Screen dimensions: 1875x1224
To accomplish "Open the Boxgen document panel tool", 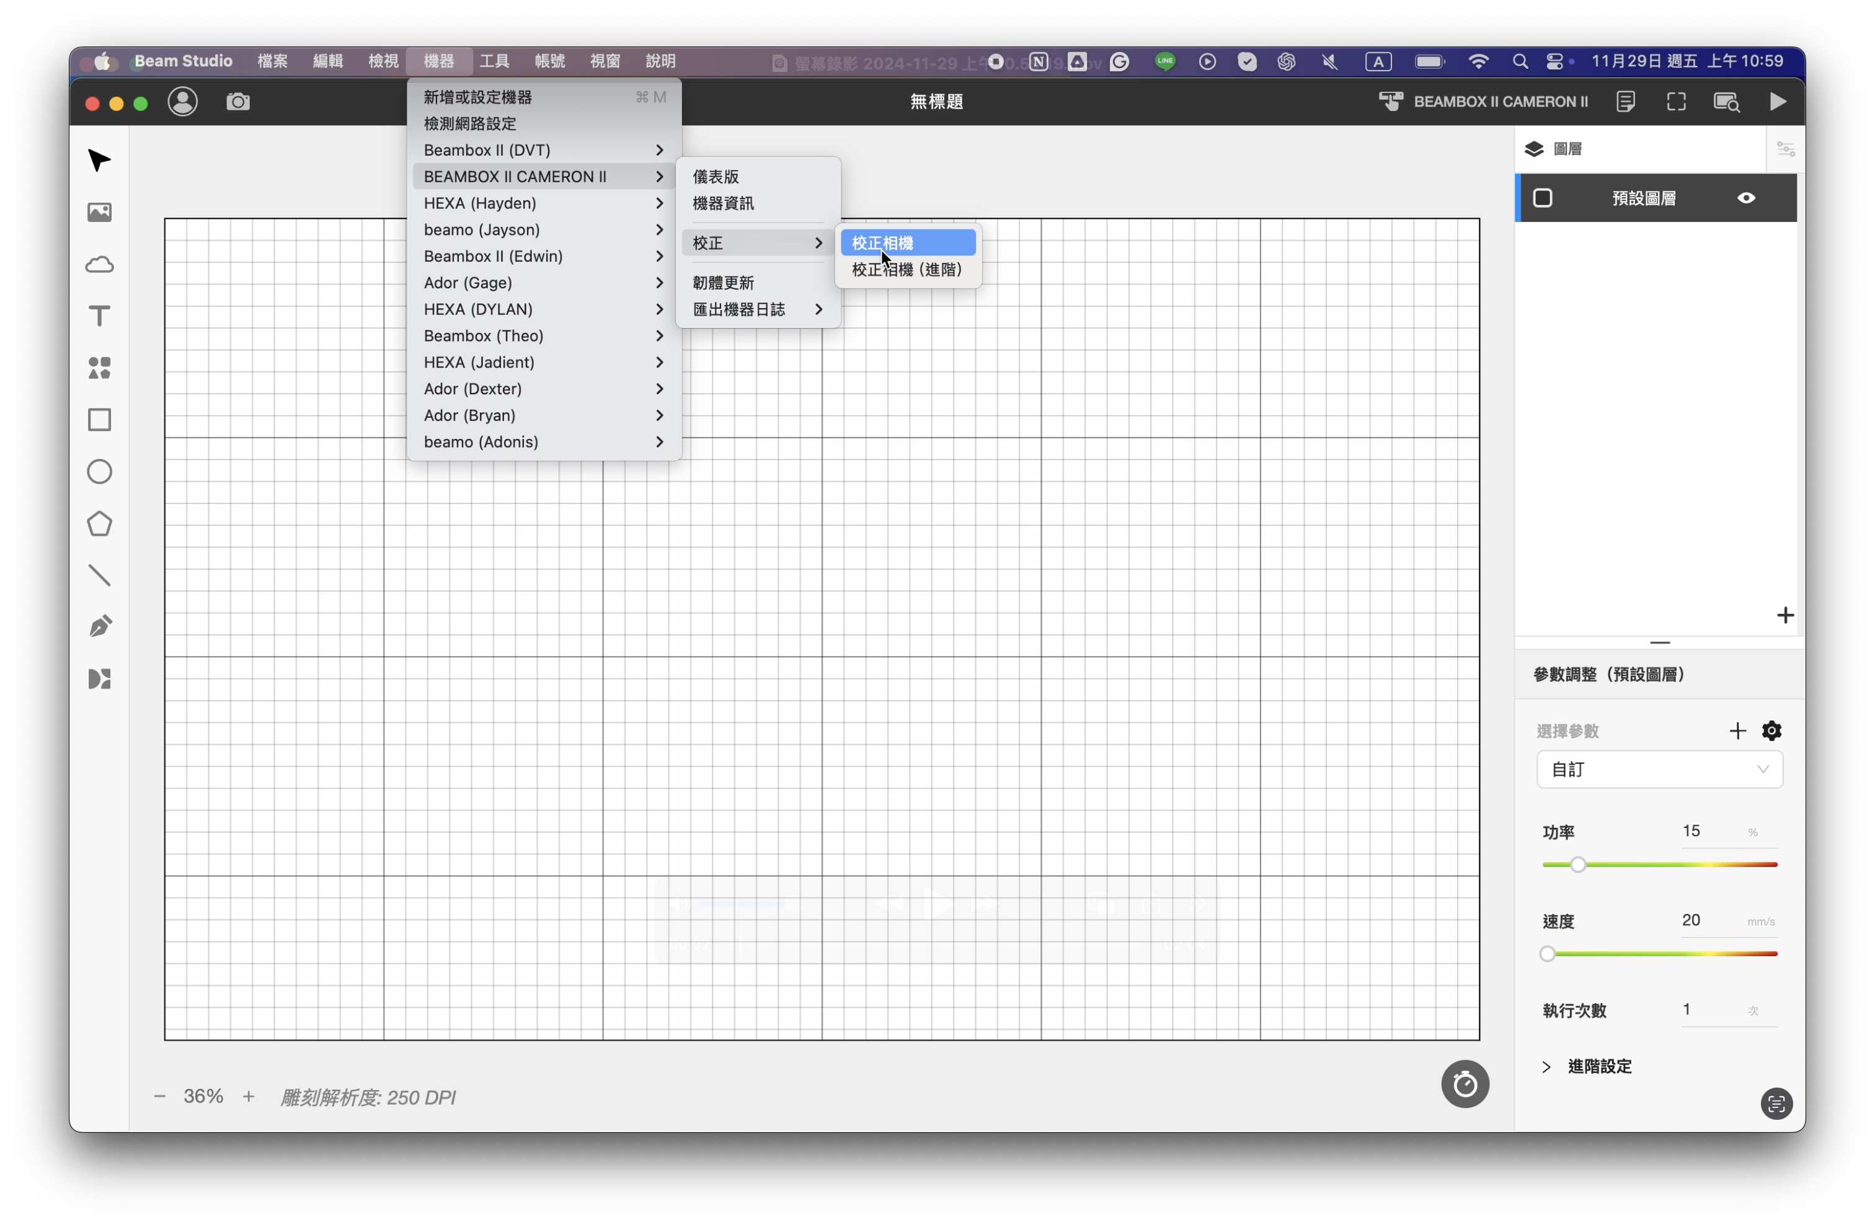I will [99, 679].
